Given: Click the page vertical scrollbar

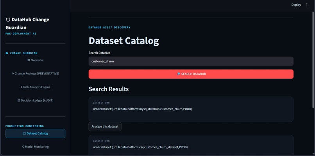Looking at the screenshot, I should coord(313,60).
